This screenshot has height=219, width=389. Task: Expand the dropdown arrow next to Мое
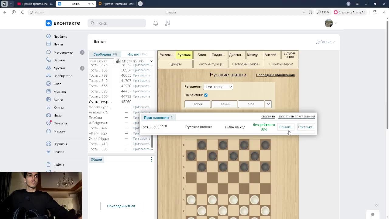[x=268, y=104]
